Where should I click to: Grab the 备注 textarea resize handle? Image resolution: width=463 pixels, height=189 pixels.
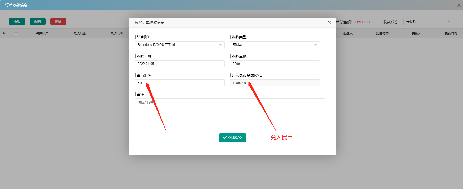pyautogui.click(x=323, y=123)
